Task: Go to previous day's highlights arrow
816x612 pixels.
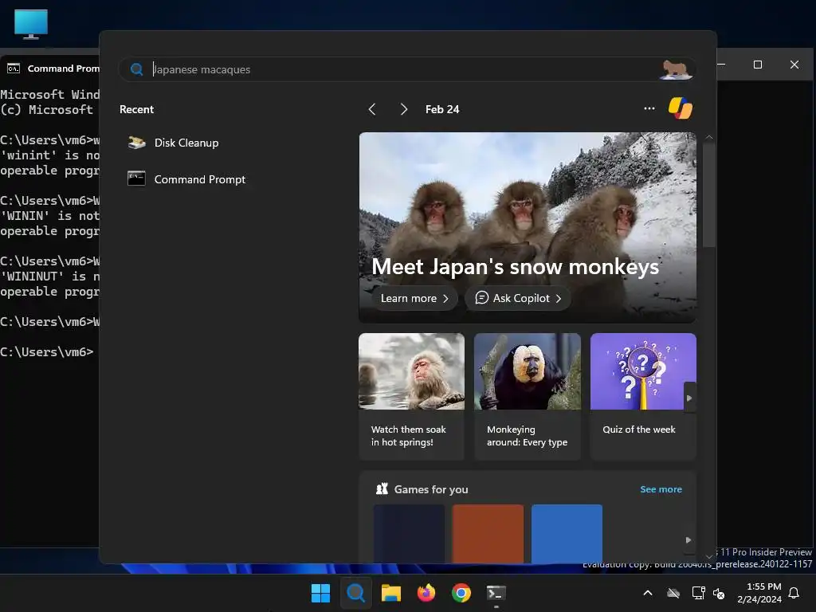Action: [x=372, y=109]
